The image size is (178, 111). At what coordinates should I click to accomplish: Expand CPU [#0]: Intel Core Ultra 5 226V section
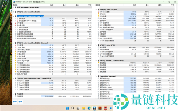pyautogui.click(x=14, y=12)
